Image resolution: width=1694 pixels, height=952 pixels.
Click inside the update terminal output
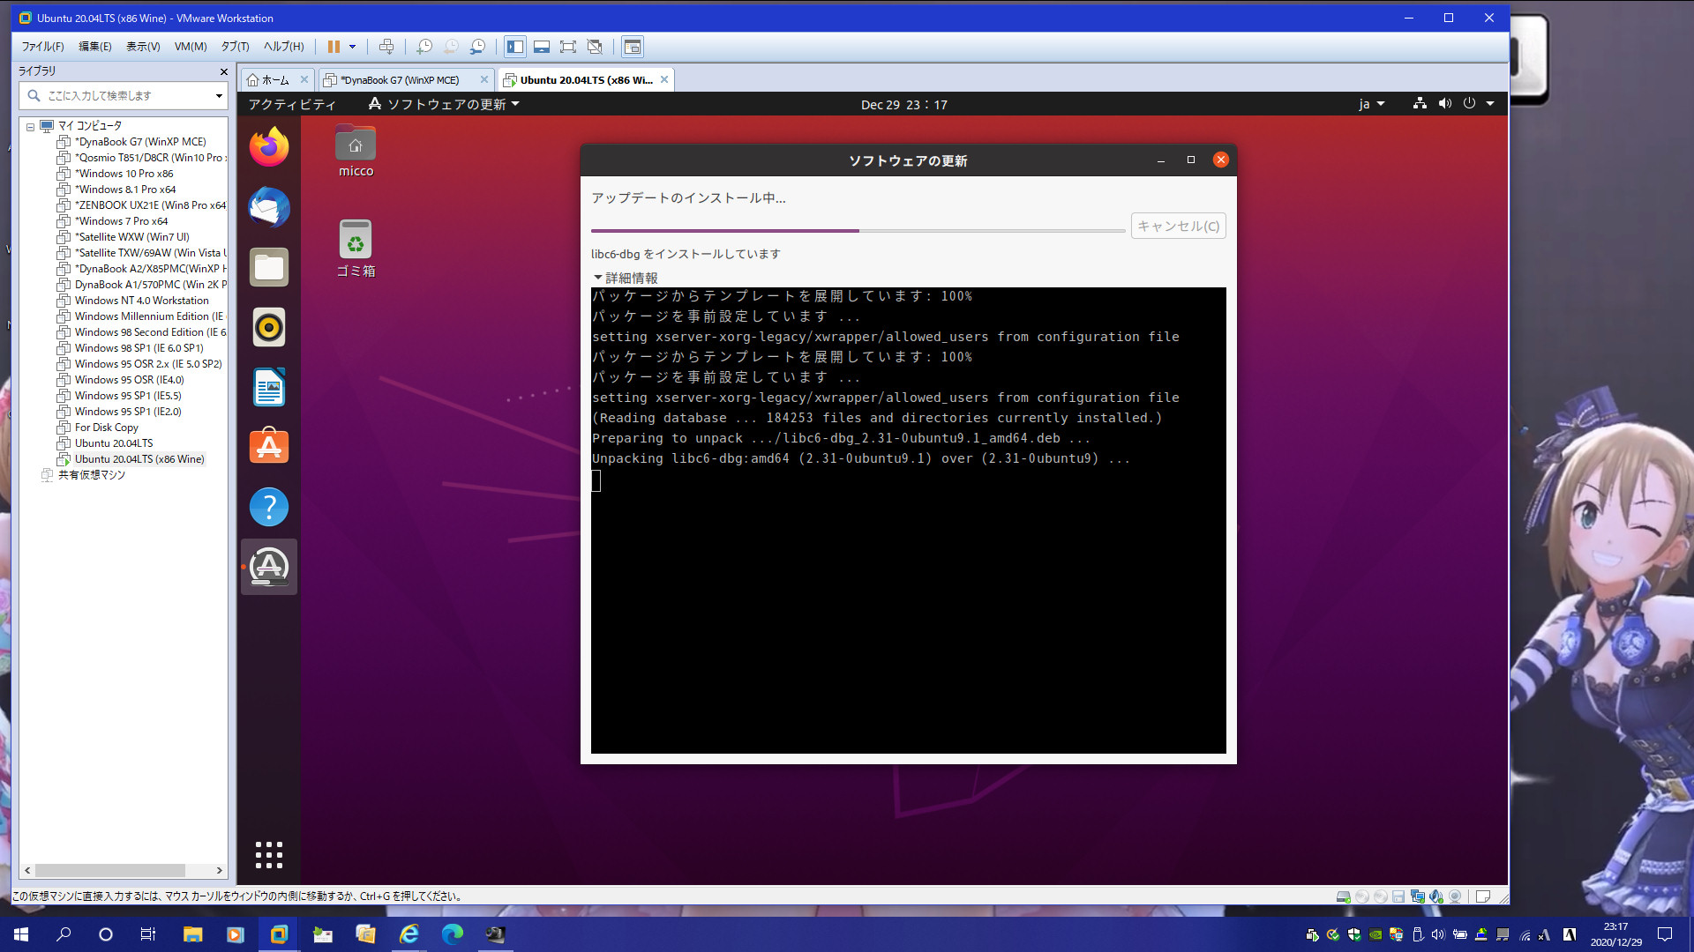point(908,520)
